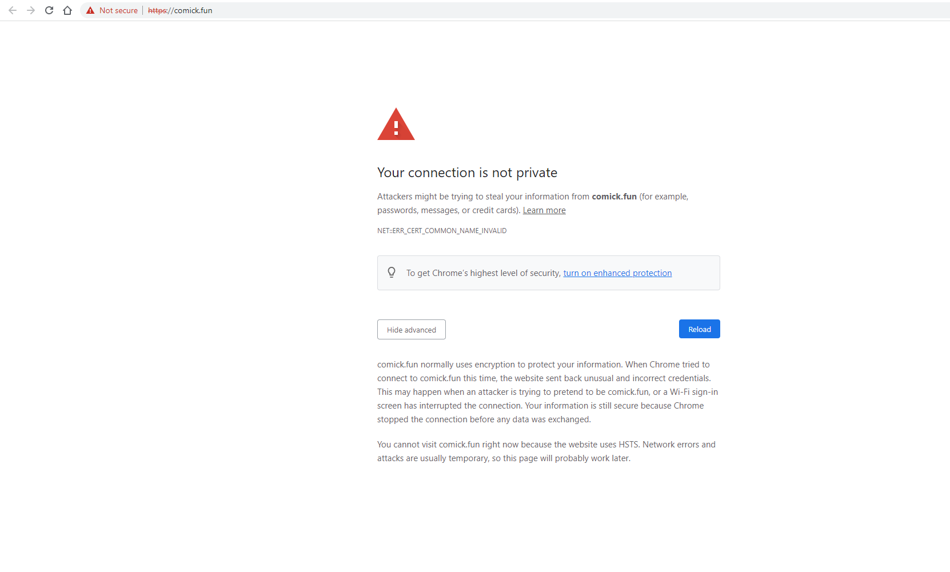
Task: Click the back navigation arrow
Action: tap(13, 10)
